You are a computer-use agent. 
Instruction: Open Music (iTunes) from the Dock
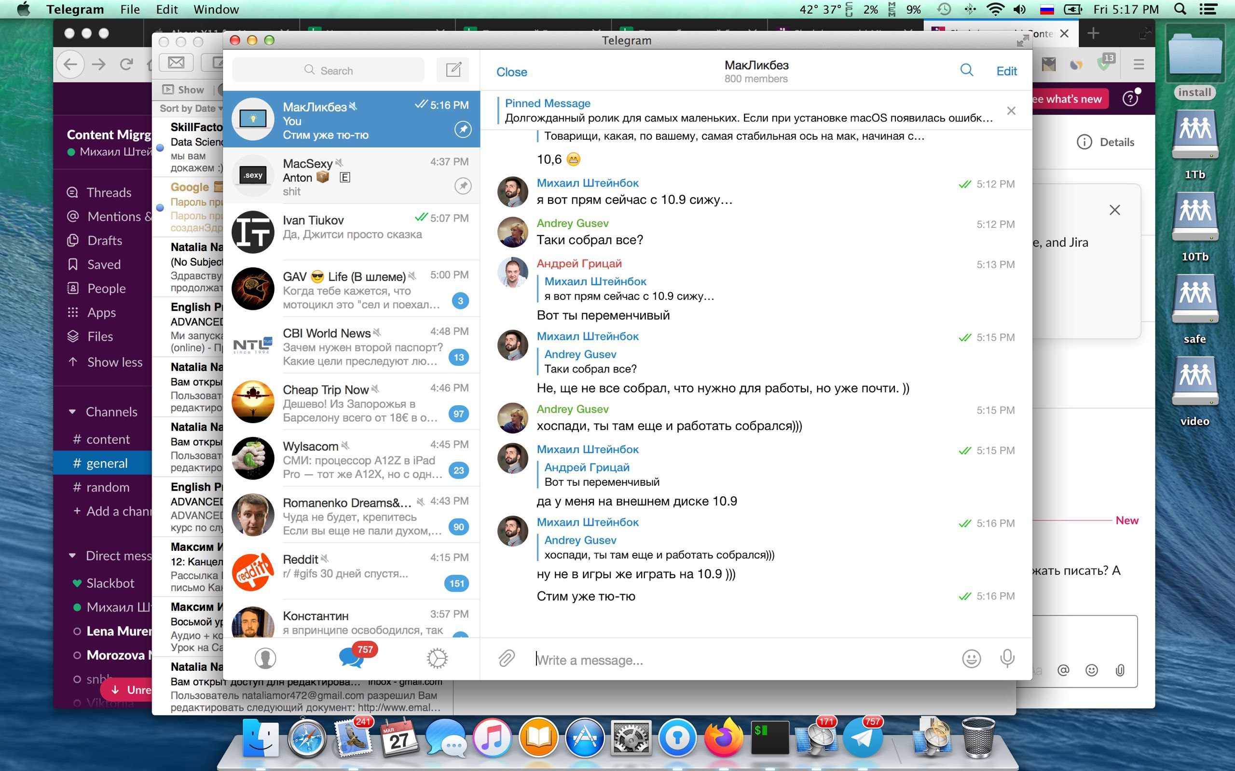[x=492, y=738]
